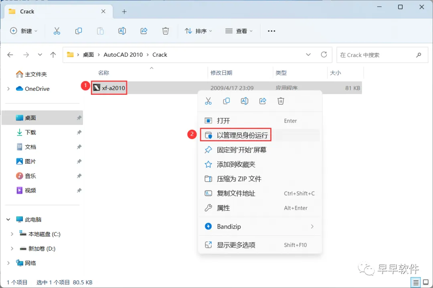The height and width of the screenshot is (288, 433).
Task: Open the Bandizip submenu
Action: [x=260, y=227]
